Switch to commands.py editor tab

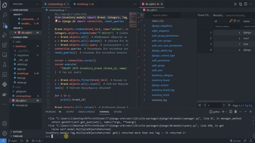tap(57, 4)
